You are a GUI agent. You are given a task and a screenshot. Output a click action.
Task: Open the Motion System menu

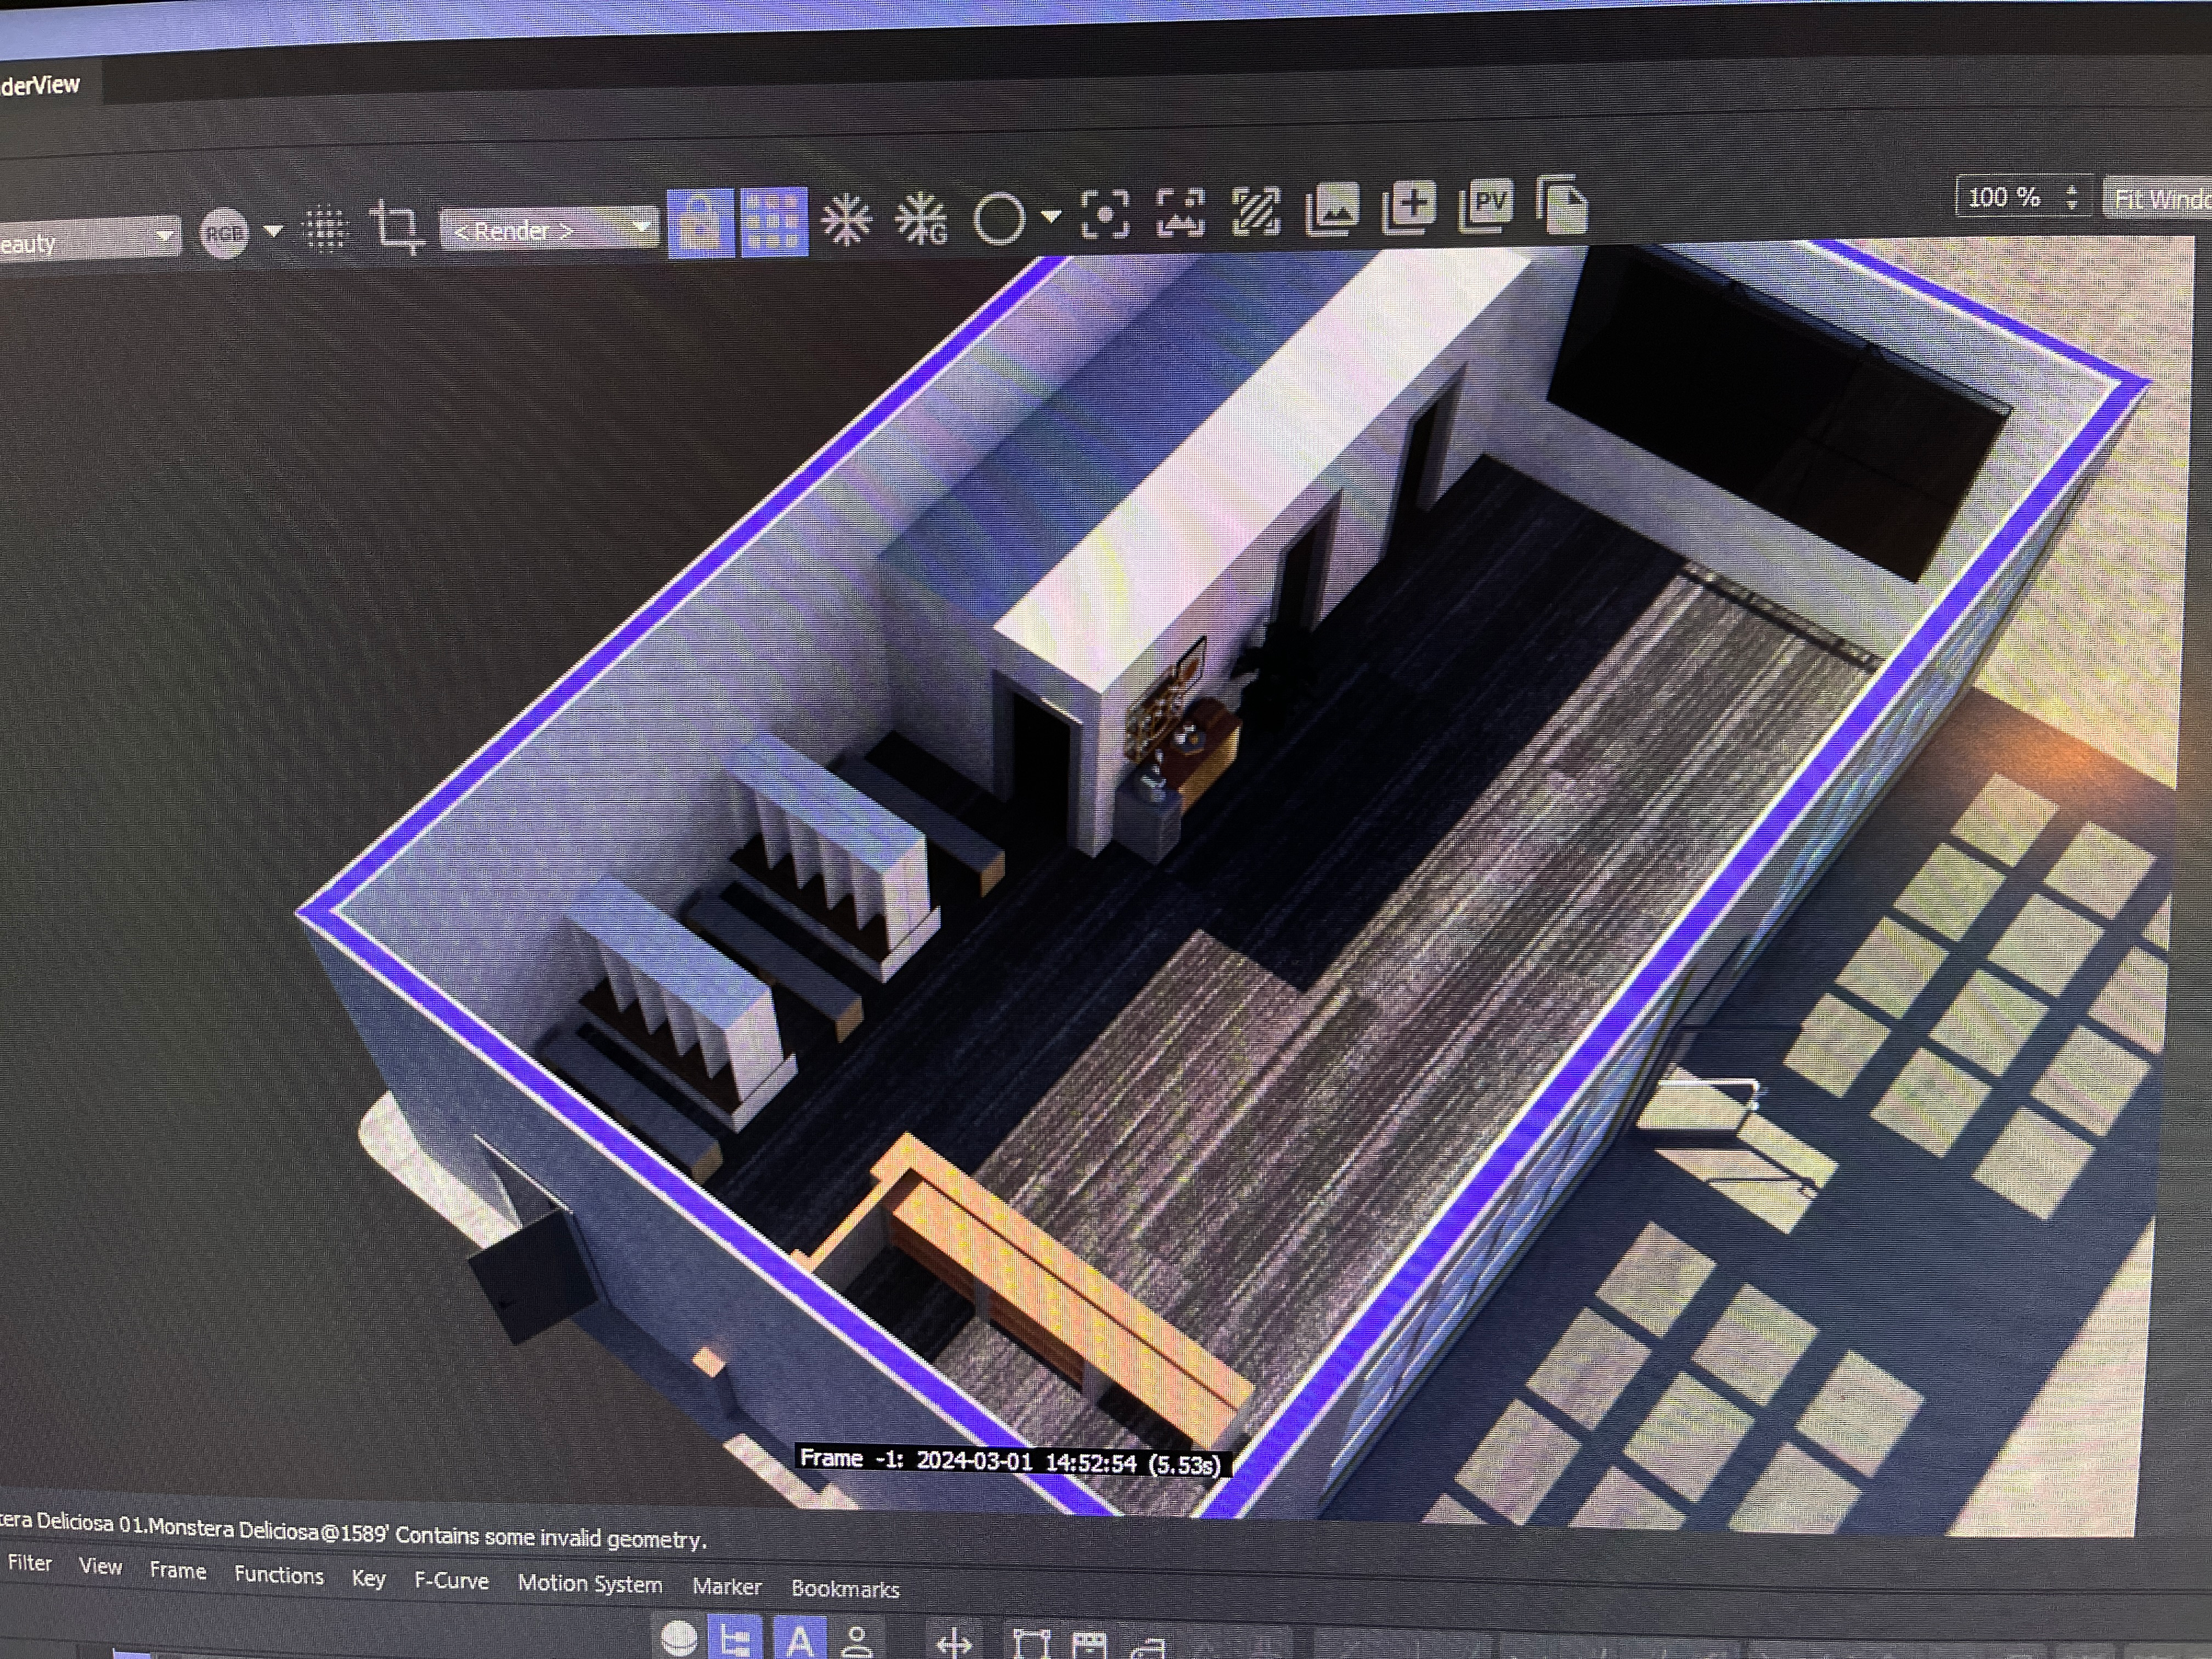click(x=589, y=1584)
